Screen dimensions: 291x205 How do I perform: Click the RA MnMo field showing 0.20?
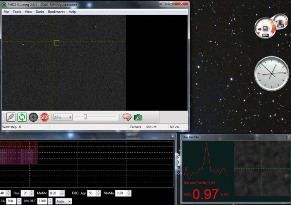[54, 193]
